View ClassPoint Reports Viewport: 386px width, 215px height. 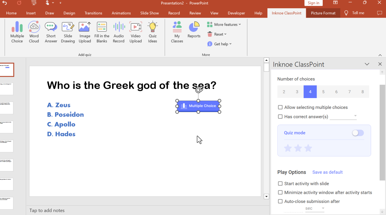[x=194, y=30]
